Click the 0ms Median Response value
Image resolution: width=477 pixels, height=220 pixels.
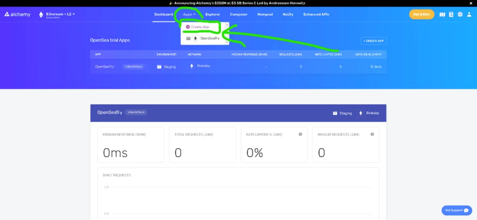(115, 153)
